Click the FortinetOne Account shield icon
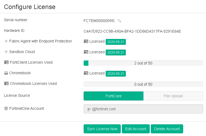Screen dimensions: 206x136 [x=6, y=108]
